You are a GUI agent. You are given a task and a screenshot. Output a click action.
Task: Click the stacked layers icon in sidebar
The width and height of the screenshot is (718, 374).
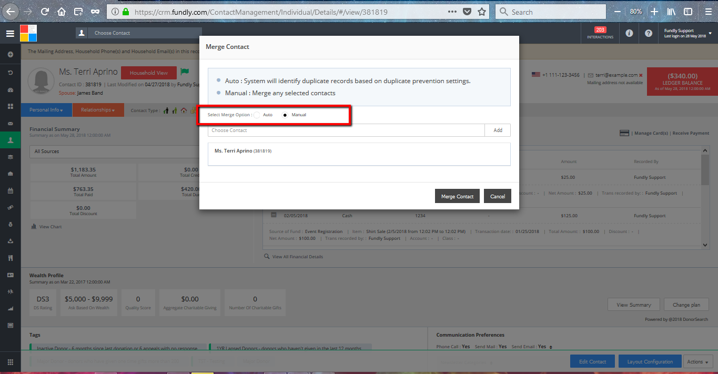tap(10, 157)
